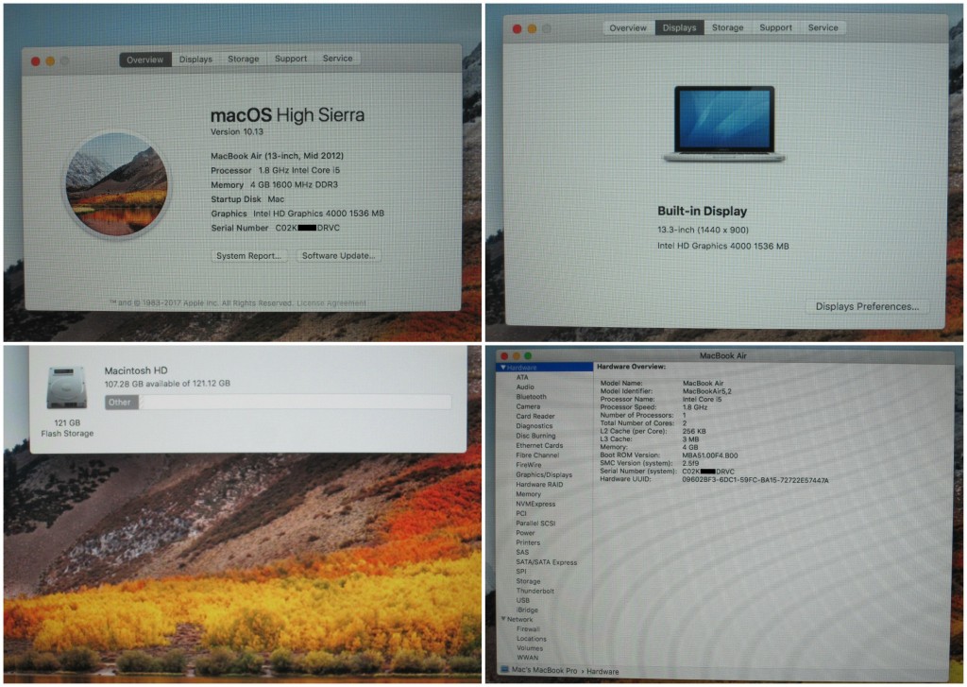Open Storage tab in the Built-in Display window
The image size is (967, 687).
[728, 27]
